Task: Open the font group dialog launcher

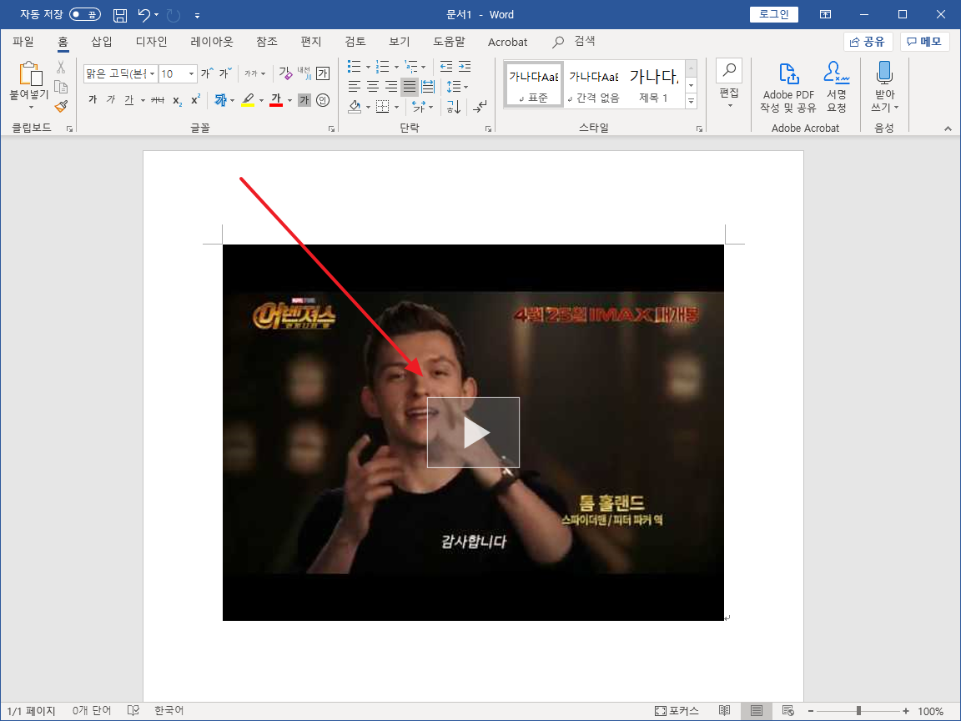Action: pos(331,129)
